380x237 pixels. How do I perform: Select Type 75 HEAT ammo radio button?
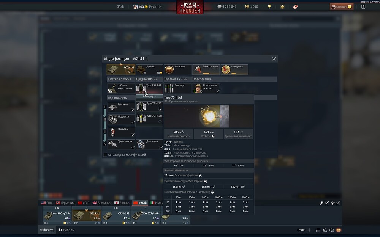160,109
